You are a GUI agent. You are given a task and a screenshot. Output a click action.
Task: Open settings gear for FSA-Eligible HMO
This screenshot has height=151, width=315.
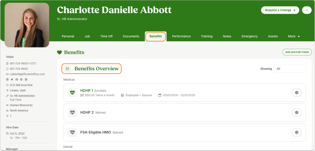coord(297,132)
